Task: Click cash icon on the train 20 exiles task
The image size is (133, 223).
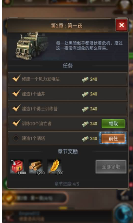Action: (85, 124)
